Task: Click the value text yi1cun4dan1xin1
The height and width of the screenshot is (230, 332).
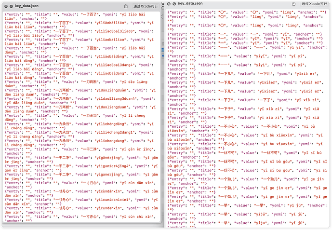Action: coord(102,213)
